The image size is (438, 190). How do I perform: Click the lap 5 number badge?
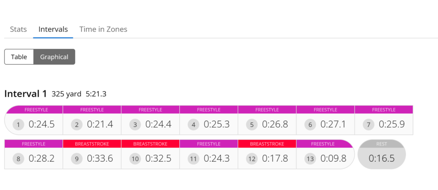click(x=252, y=125)
